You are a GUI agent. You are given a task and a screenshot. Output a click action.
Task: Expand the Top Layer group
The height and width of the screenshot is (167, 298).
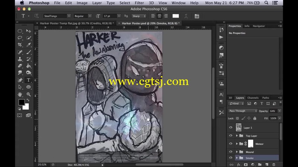coord(237,136)
